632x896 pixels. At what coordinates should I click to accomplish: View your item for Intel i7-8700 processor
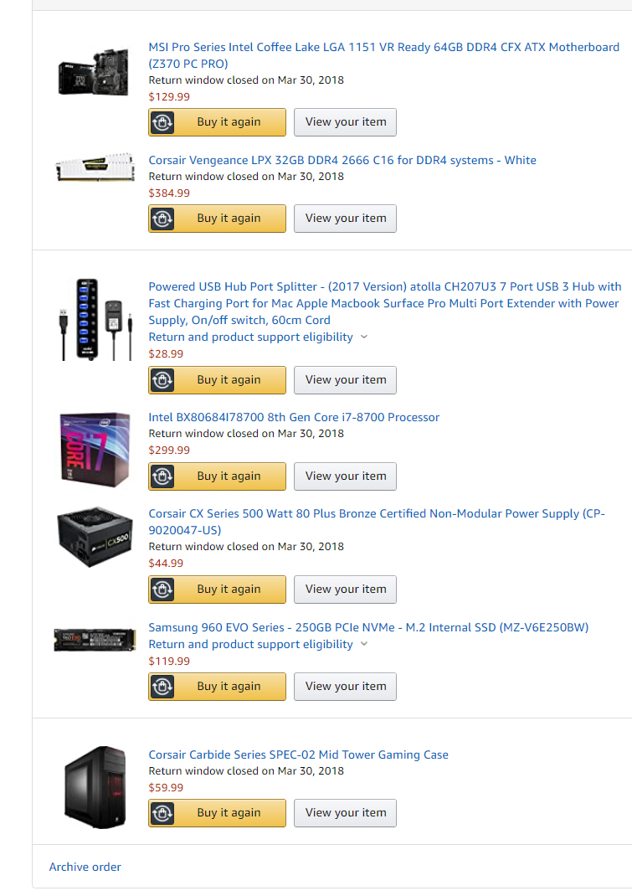(x=345, y=476)
